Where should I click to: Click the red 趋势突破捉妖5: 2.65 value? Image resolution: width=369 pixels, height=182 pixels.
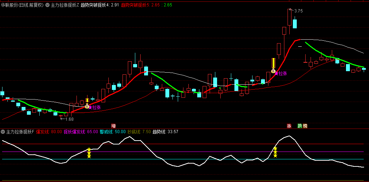pos(141,5)
